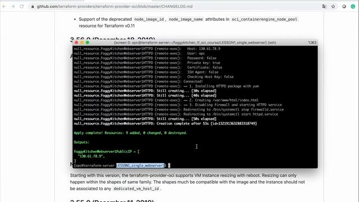Viewport: 359px width, 202px height.
Task: View site info via the padlock icon
Action: [33, 7]
